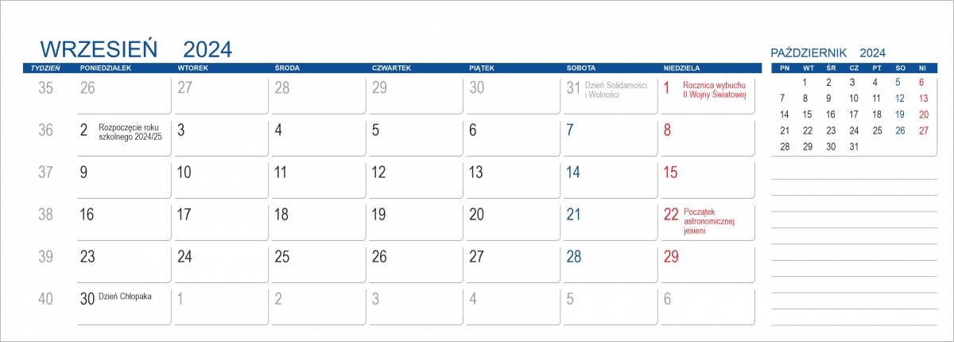Select Friday September 13
The height and width of the screenshot is (342, 954).
[x=513, y=177]
